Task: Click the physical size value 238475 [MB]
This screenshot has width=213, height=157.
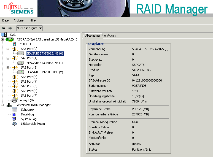Action: coord(141,109)
